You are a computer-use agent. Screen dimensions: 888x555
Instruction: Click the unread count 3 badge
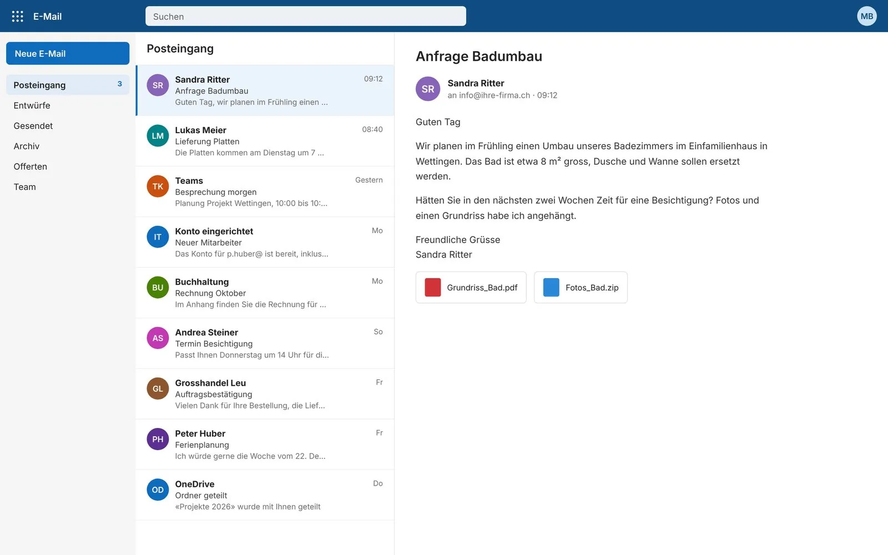pos(119,84)
